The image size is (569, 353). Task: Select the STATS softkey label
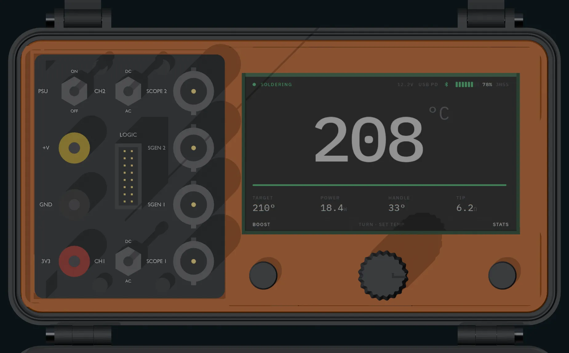(x=501, y=224)
